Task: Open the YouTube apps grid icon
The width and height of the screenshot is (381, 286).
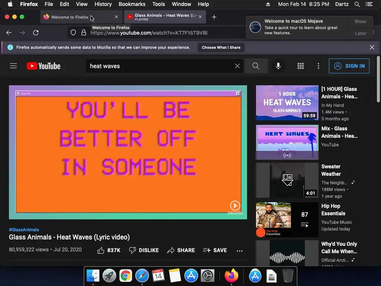Action: pos(301,66)
